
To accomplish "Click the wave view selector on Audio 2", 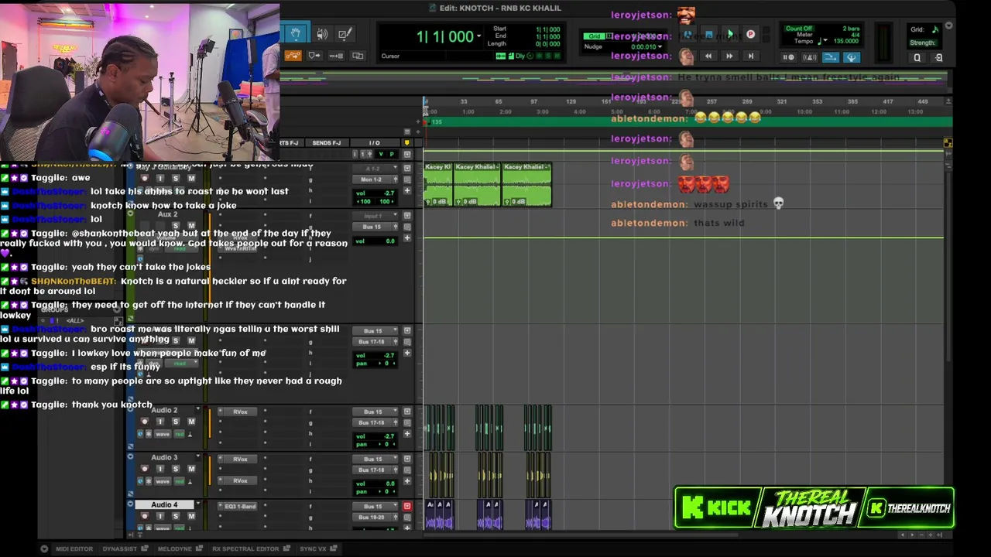I will [163, 434].
